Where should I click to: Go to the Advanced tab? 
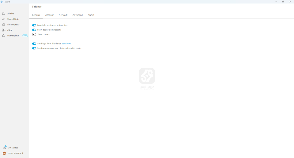click(77, 15)
